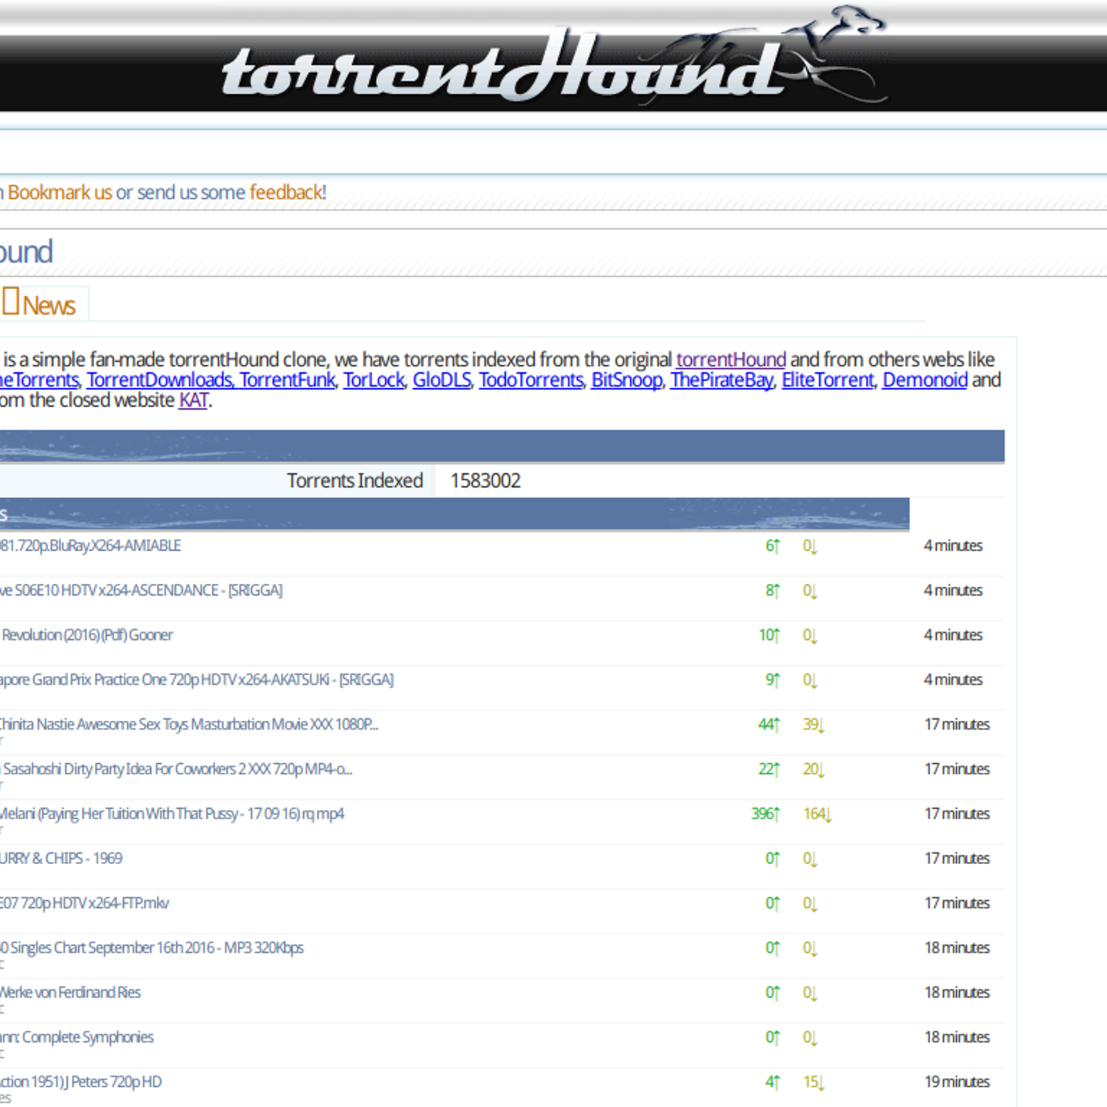Viewport: 1107px width, 1107px height.
Task: Open the Werke von Ferdinand Ries torrent
Action: pos(70,992)
